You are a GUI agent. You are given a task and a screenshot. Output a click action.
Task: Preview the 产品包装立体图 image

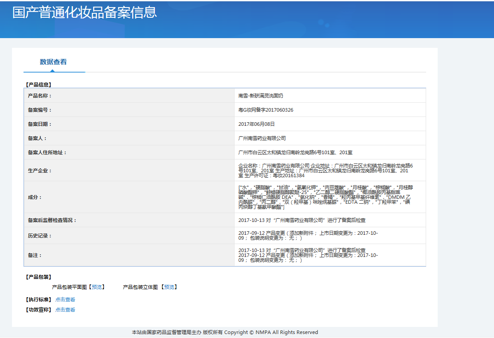pyautogui.click(x=169, y=287)
